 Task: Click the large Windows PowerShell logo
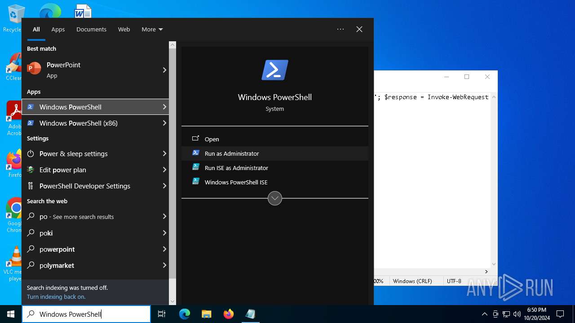[275, 70]
